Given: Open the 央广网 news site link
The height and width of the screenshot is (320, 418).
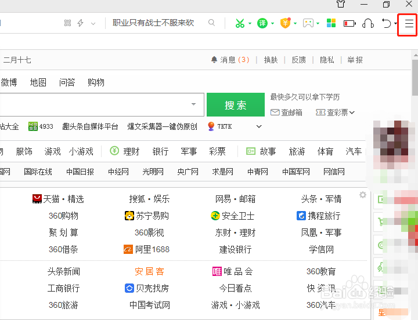Looking at the screenshot, I should click(x=188, y=172).
